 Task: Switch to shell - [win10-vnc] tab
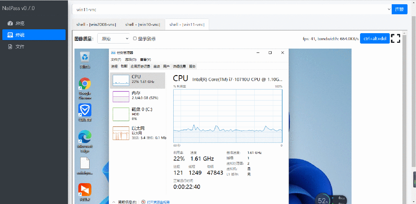click(x=143, y=24)
